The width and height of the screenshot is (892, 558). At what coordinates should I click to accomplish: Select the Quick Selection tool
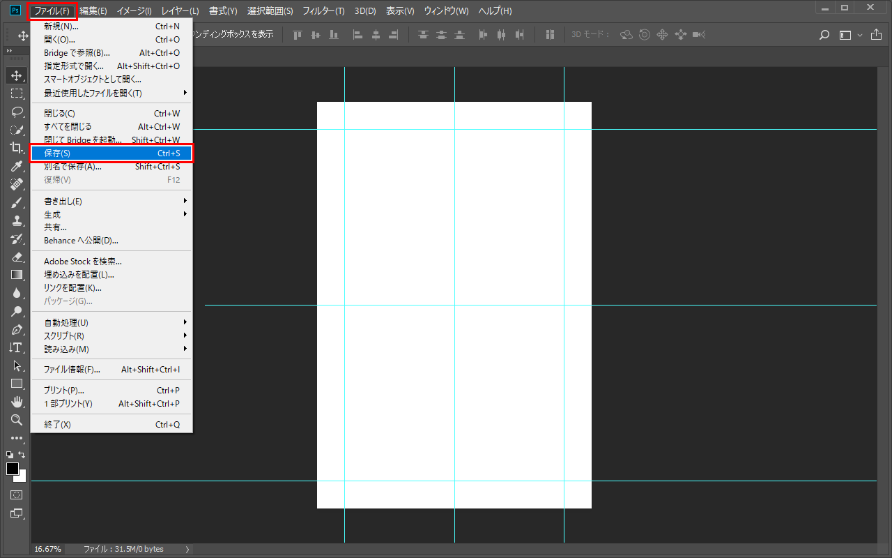[17, 130]
